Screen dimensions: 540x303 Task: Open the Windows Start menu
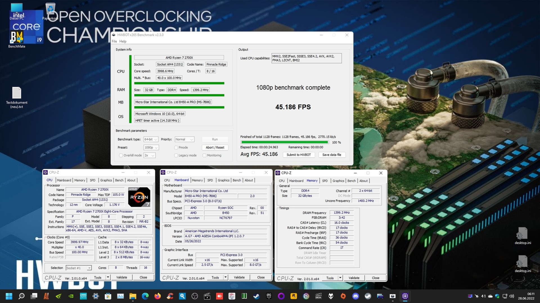(9, 296)
